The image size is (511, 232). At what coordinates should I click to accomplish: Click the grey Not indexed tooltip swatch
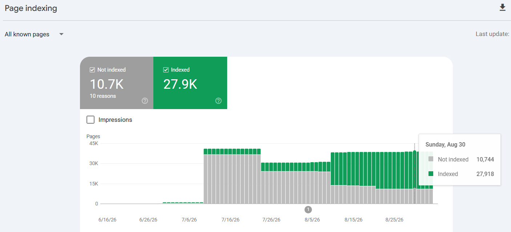coord(431,159)
